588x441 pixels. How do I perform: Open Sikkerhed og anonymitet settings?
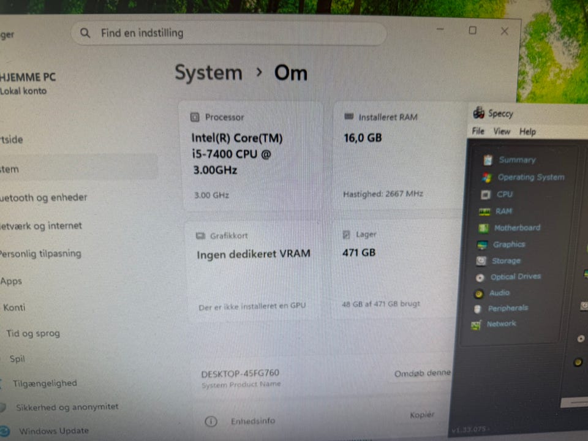click(x=67, y=407)
